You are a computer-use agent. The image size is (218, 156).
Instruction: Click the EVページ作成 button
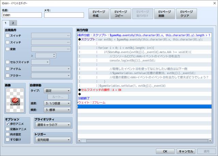(x=99, y=14)
